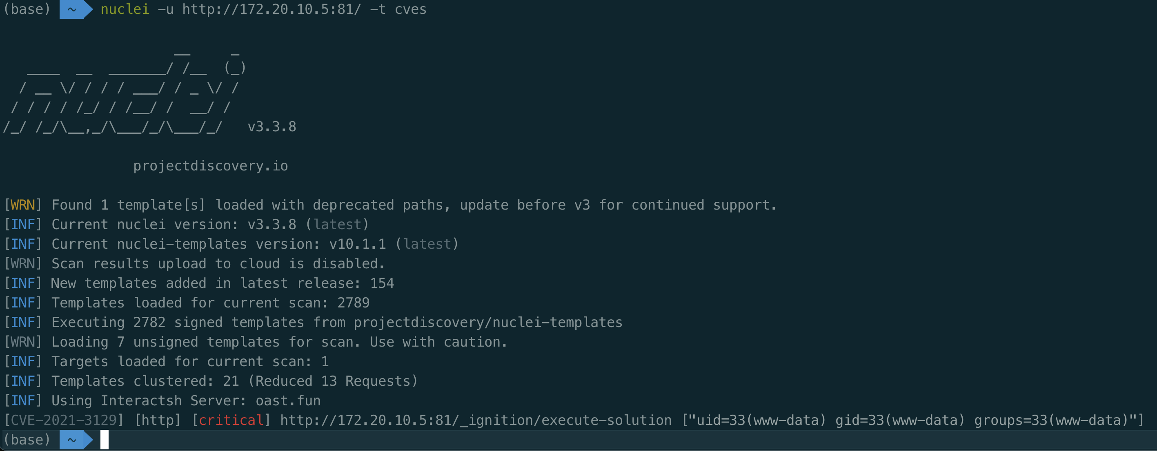Screen dimensions: 1157x451
Task: Click the WRN tag on the unsigned templates line
Action: (23, 342)
